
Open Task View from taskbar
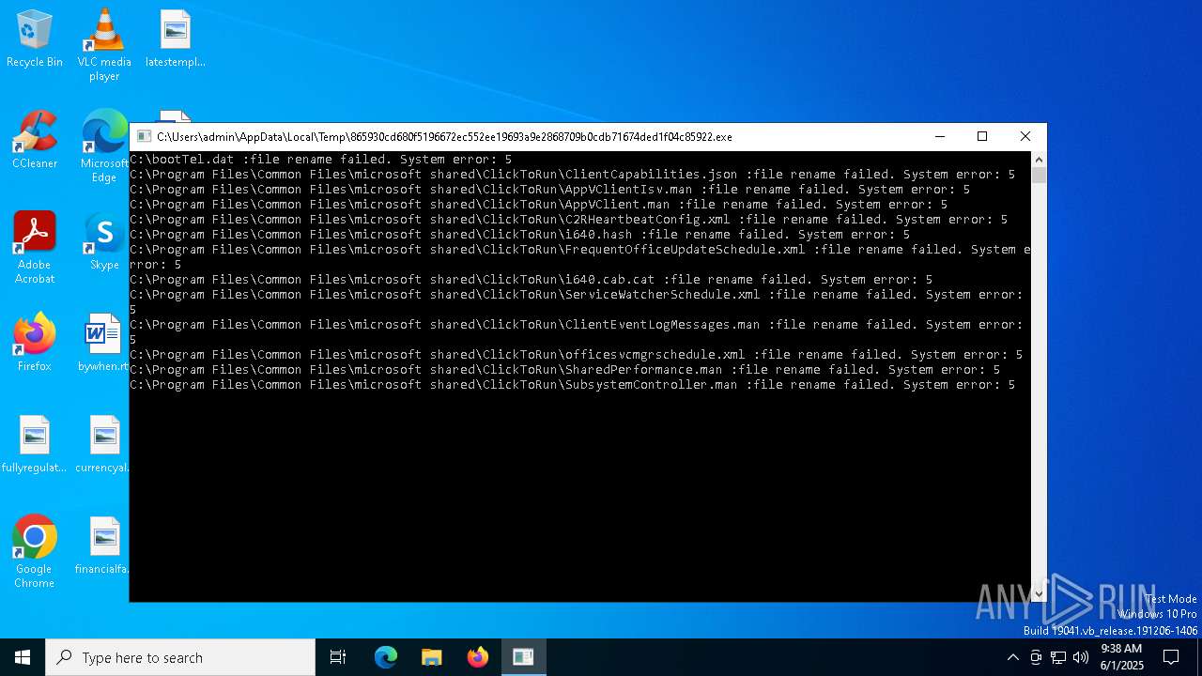coord(338,657)
